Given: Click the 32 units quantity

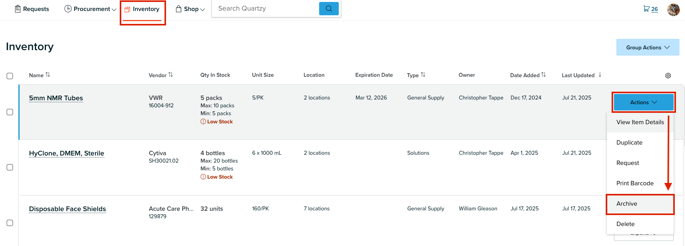Looking at the screenshot, I should coord(212,209).
